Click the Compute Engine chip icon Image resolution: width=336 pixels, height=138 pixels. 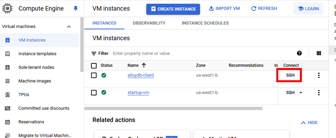(7, 9)
